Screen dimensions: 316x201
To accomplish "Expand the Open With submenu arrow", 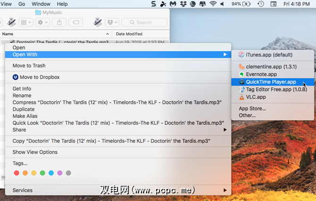I will pyautogui.click(x=225, y=54).
